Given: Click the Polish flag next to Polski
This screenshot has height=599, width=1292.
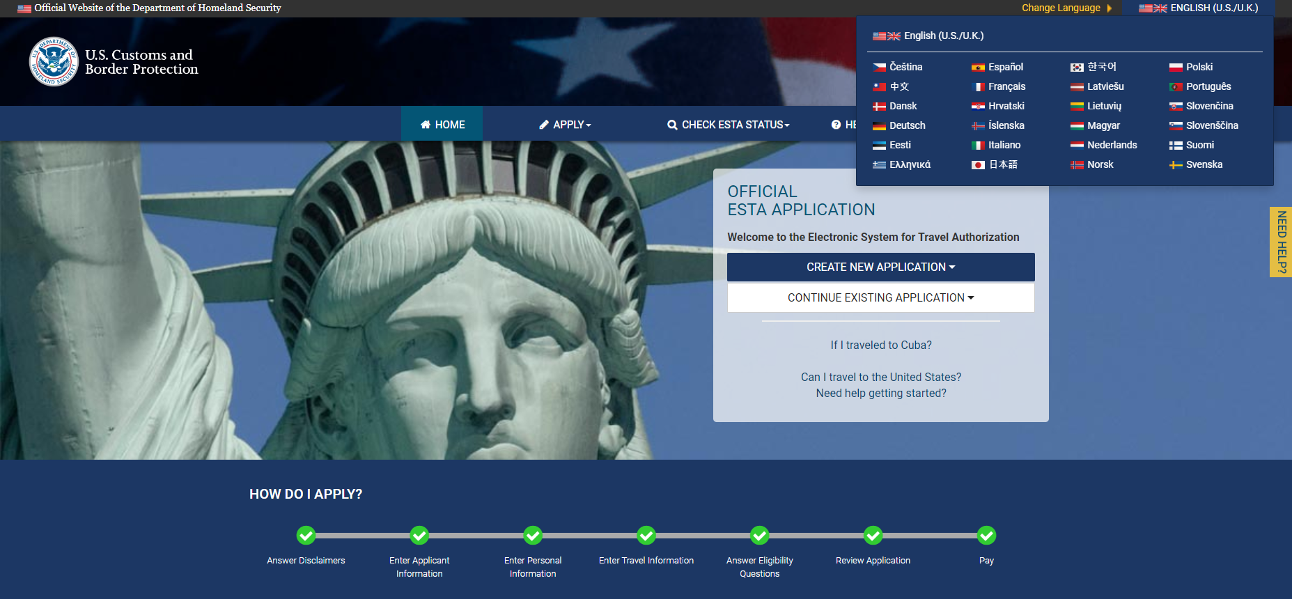Looking at the screenshot, I should coord(1176,68).
